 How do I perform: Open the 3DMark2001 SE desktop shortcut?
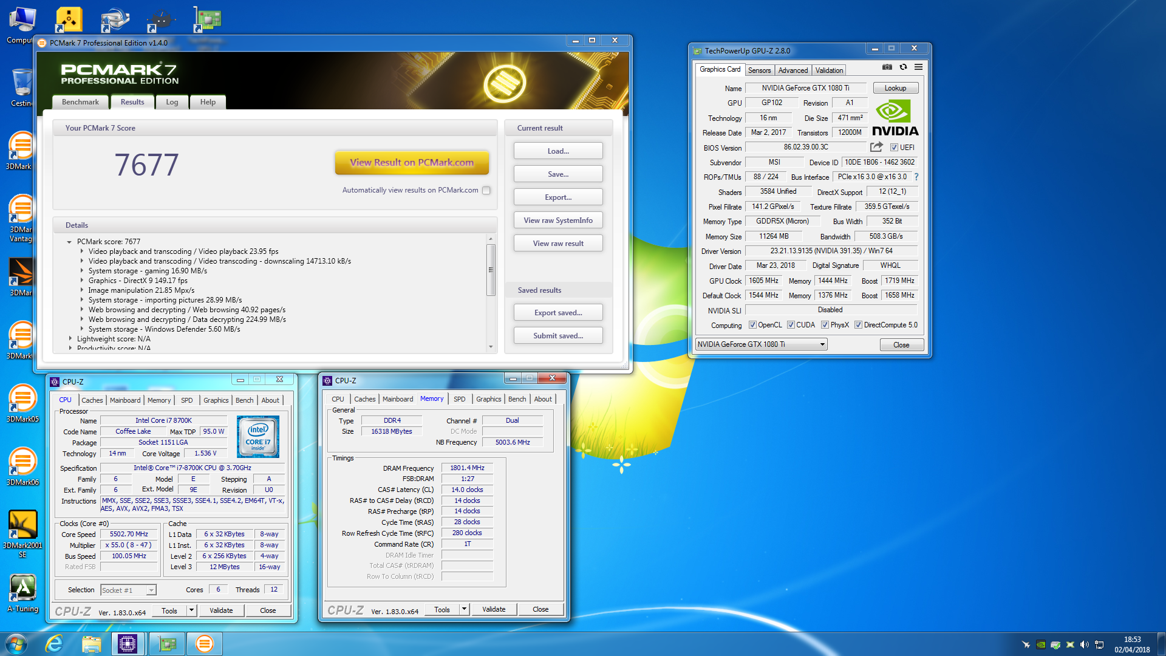(22, 534)
